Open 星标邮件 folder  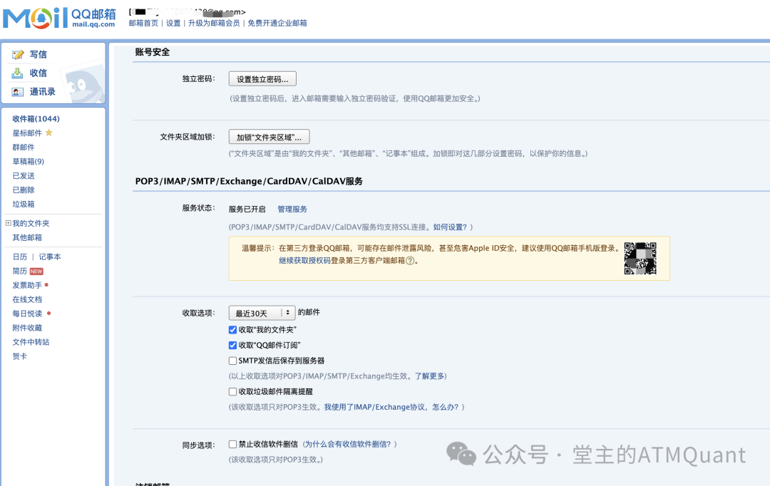(x=27, y=133)
